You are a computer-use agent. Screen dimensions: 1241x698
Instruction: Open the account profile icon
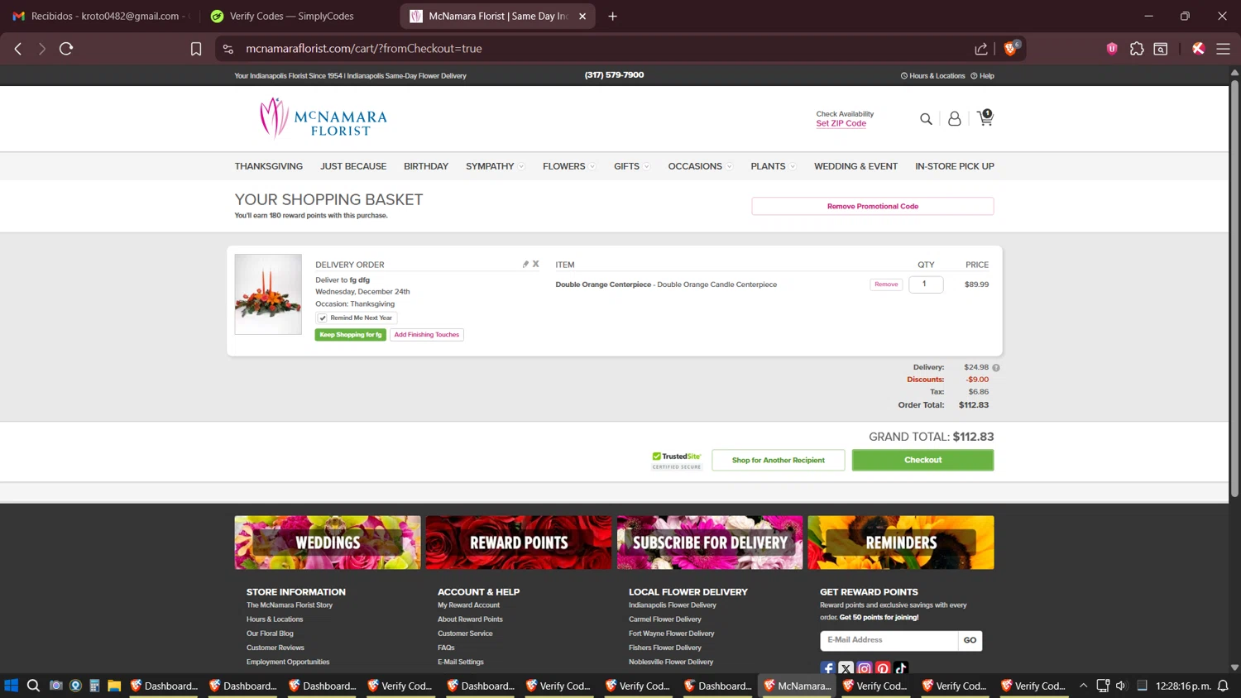[x=954, y=119]
